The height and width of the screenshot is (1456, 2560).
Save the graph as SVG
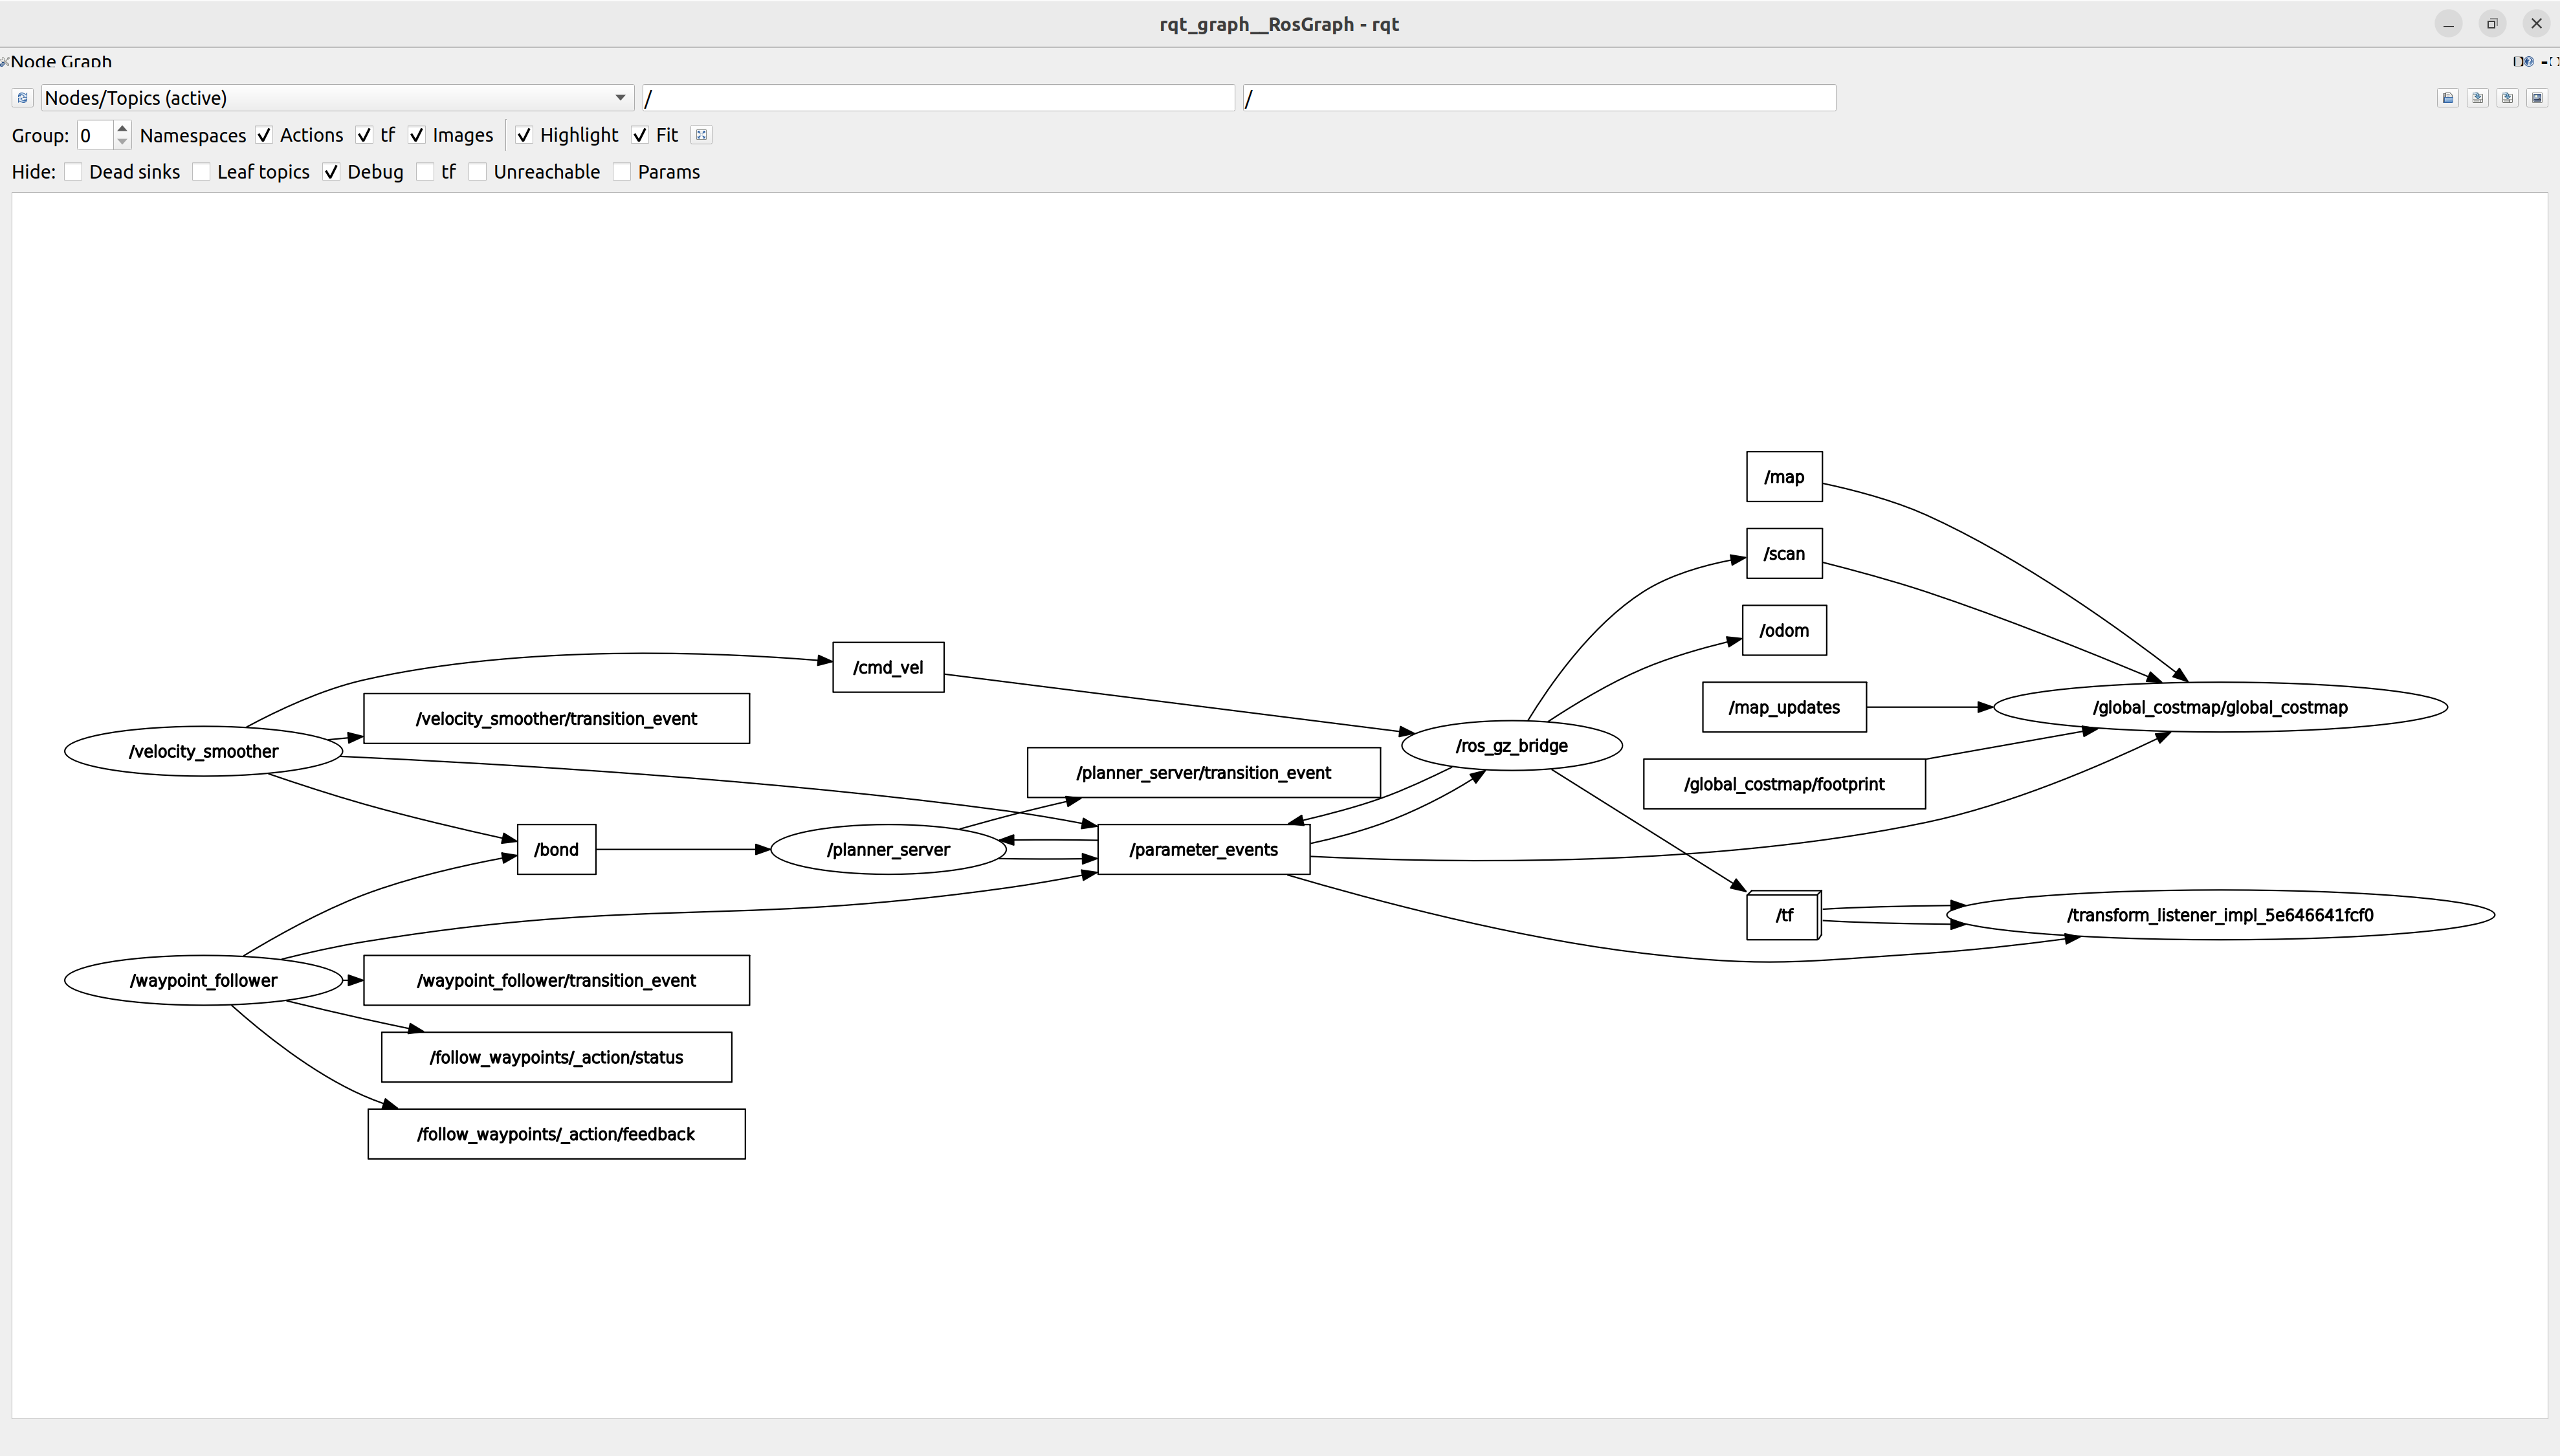pyautogui.click(x=2507, y=98)
